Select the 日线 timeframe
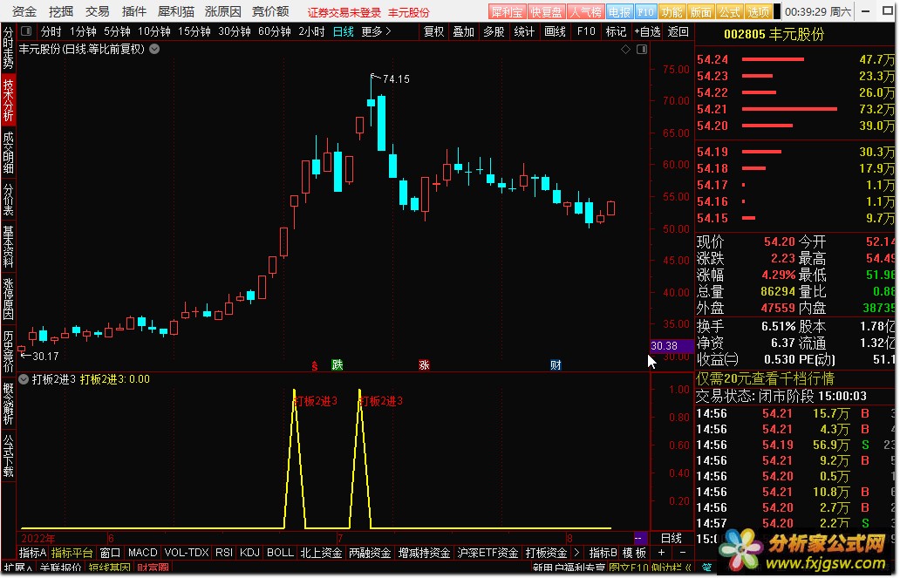This screenshot has width=900, height=578. point(344,31)
